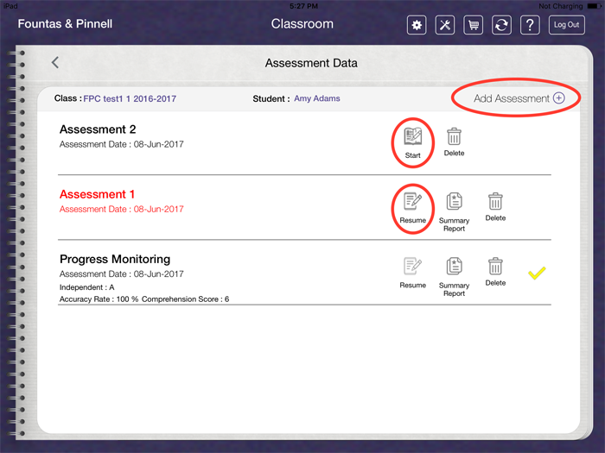Go back using the left chevron
The image size is (605, 453).
(x=55, y=62)
